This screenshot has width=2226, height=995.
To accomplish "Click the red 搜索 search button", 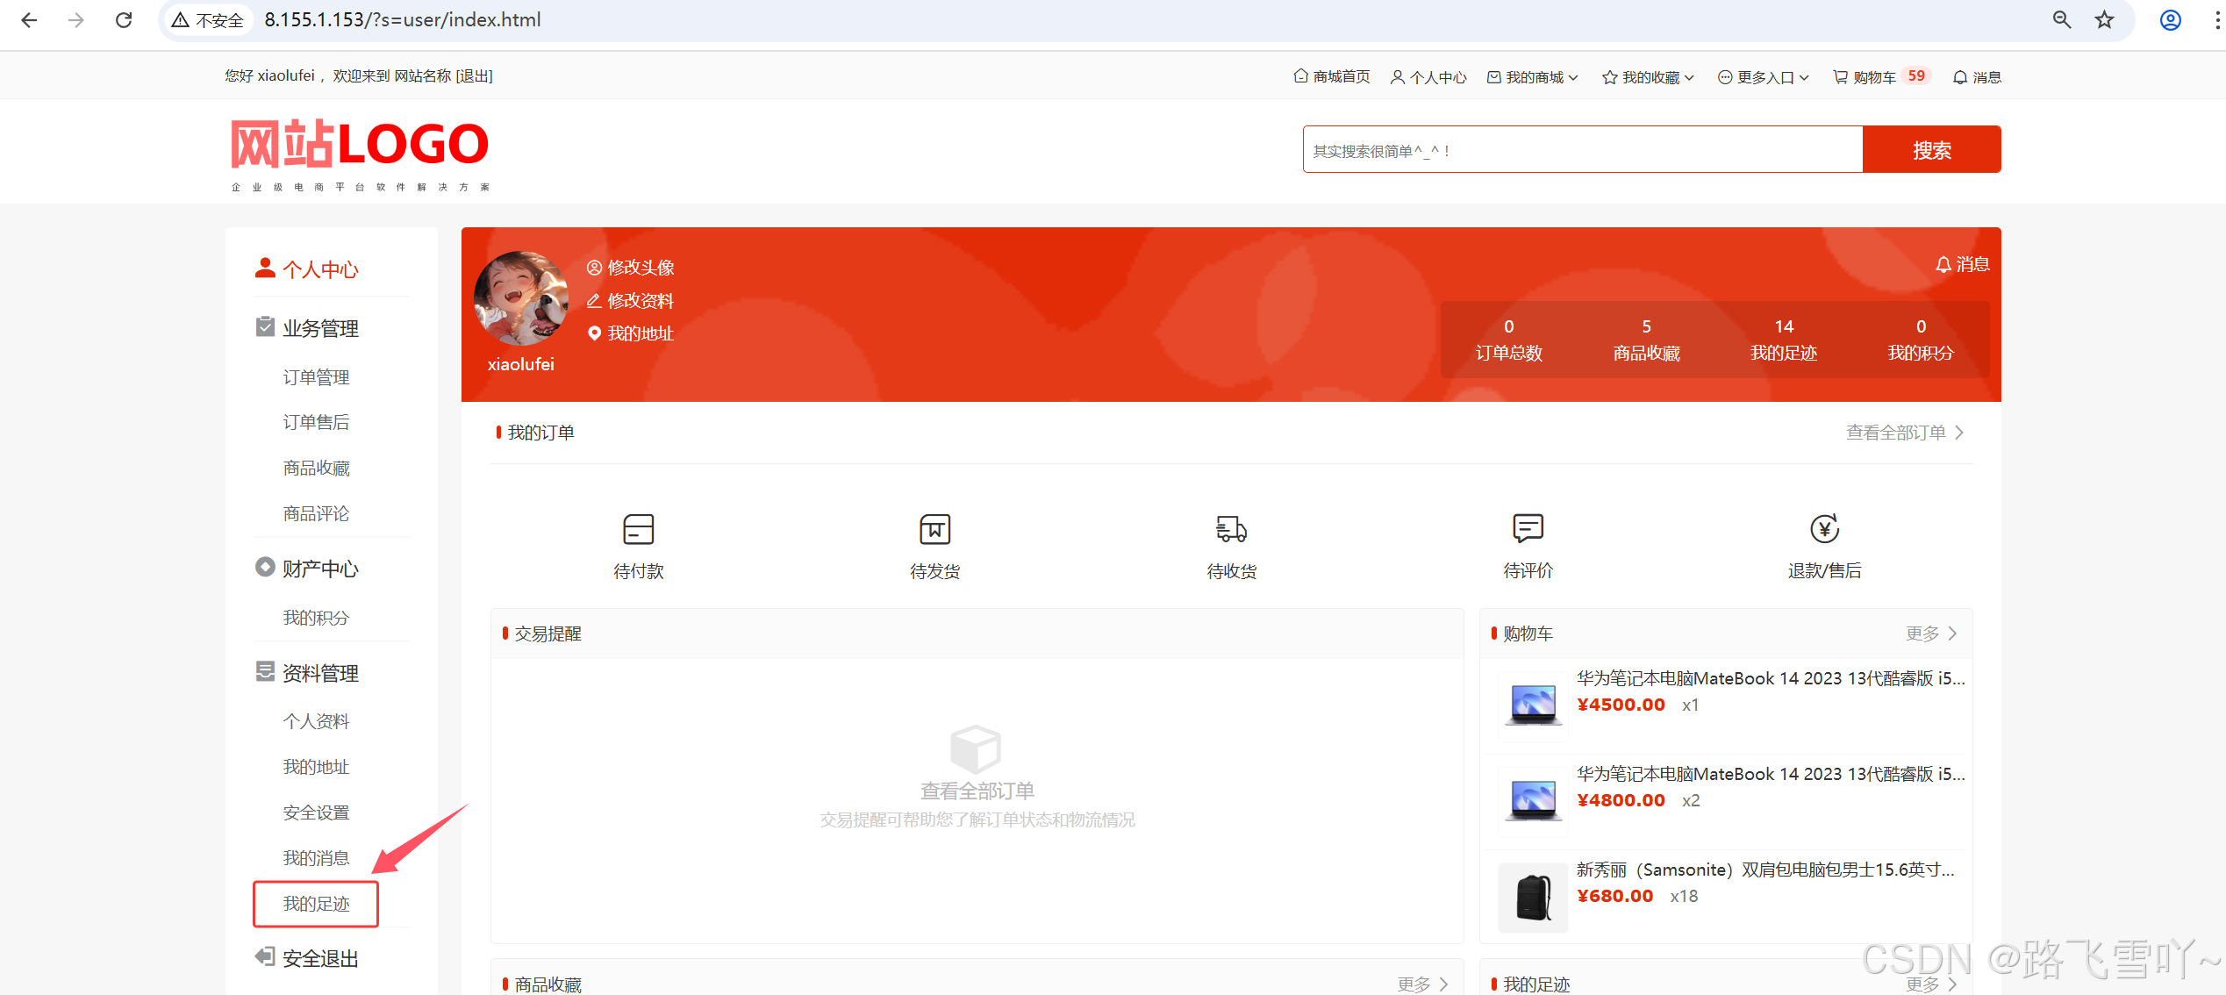I will coord(1931,150).
